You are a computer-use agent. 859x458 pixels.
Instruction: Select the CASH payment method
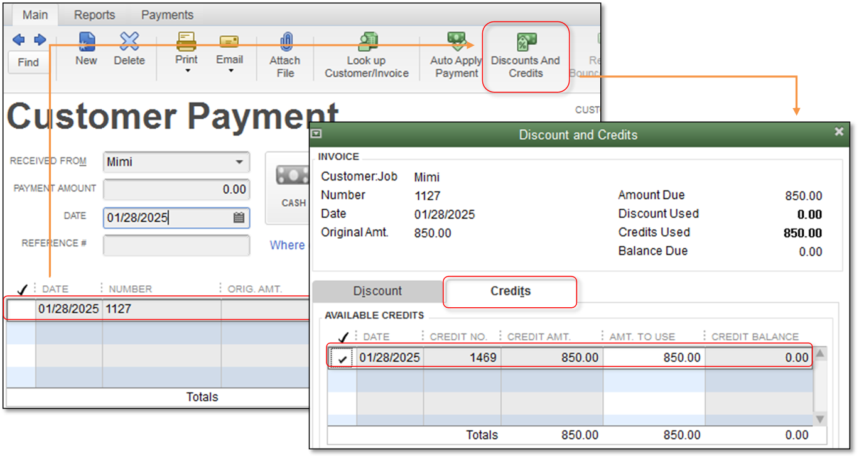point(290,188)
